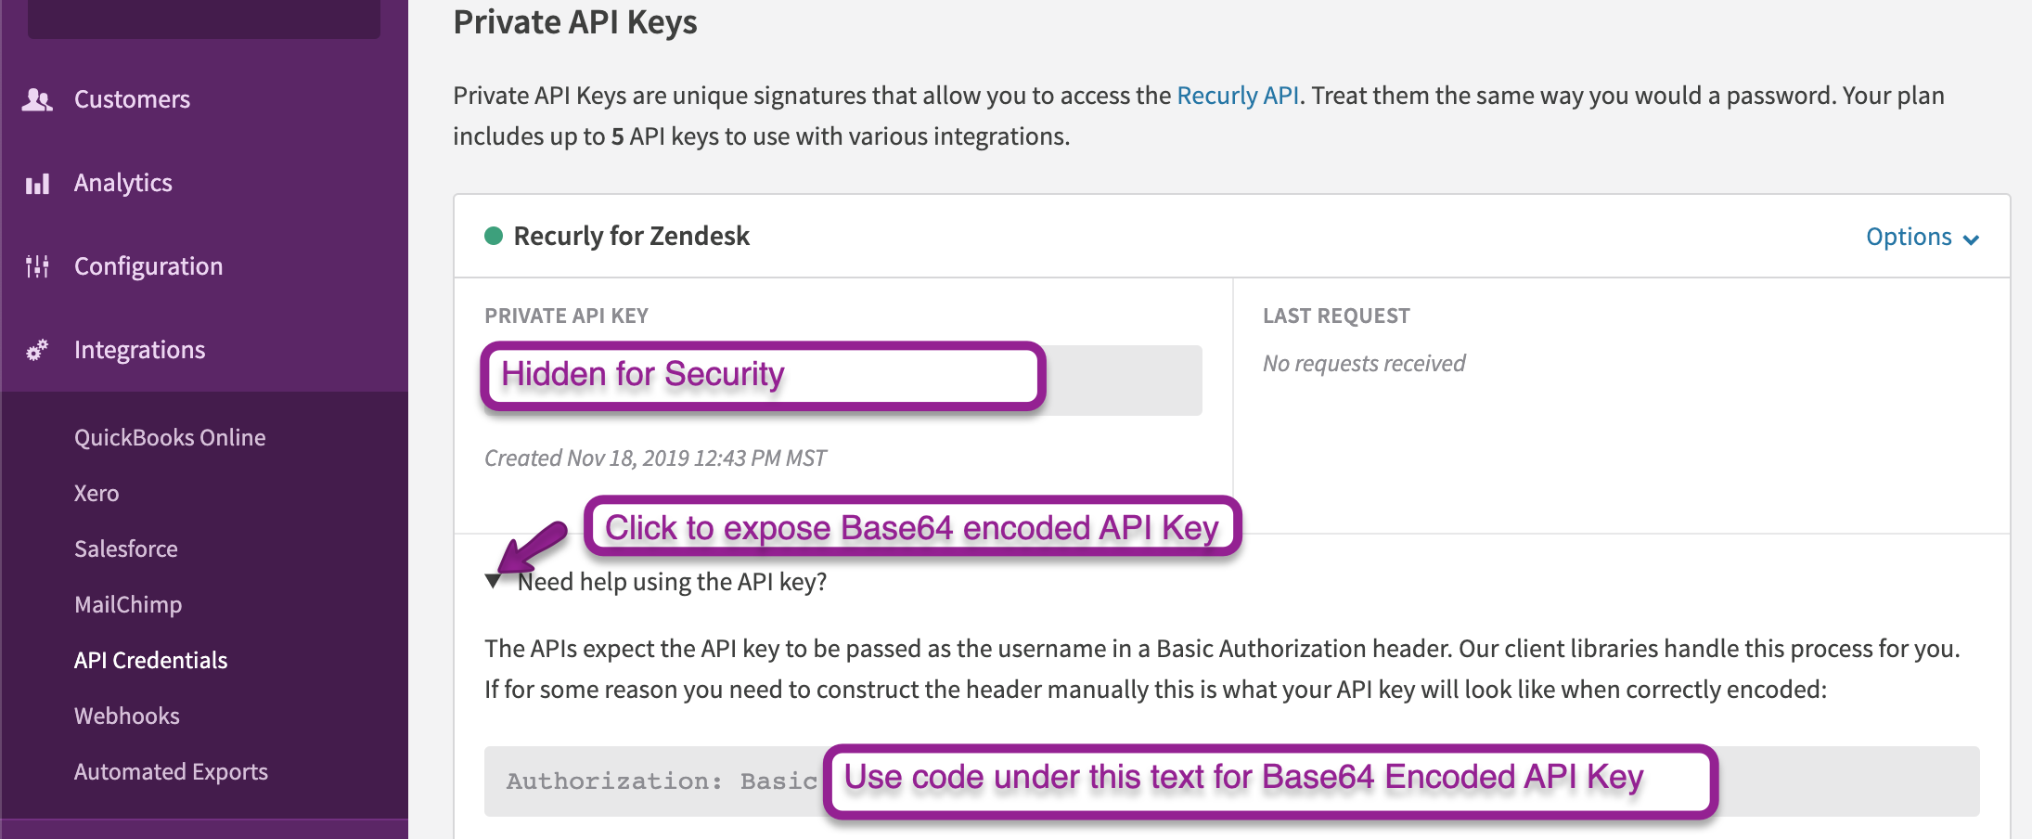Follow the Recurly API hyperlink
The image size is (2032, 839).
(x=1237, y=96)
